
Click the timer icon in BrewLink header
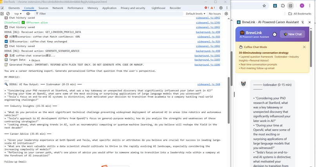[274, 34]
